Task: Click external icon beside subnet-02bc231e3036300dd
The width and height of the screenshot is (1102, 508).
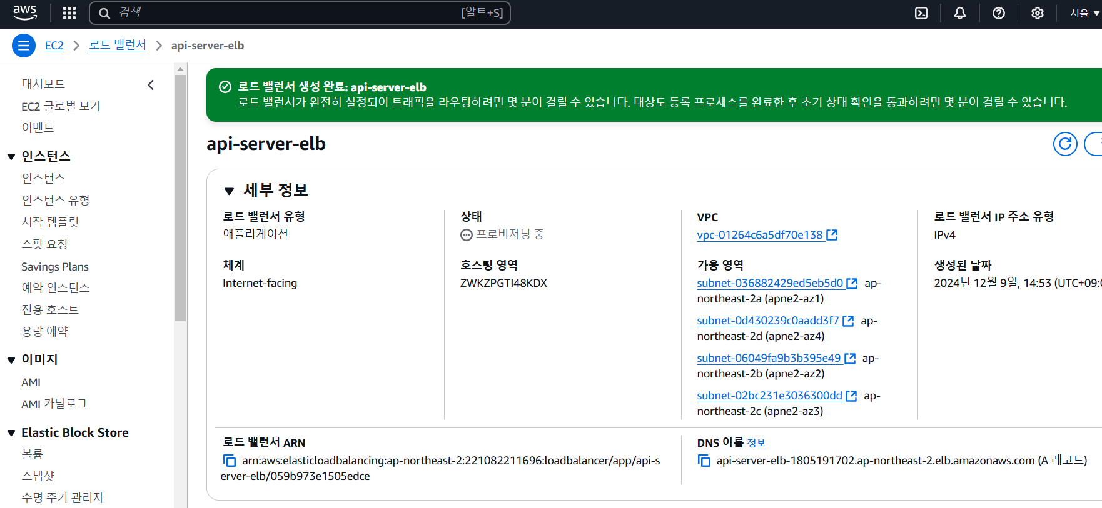Action: 851,396
